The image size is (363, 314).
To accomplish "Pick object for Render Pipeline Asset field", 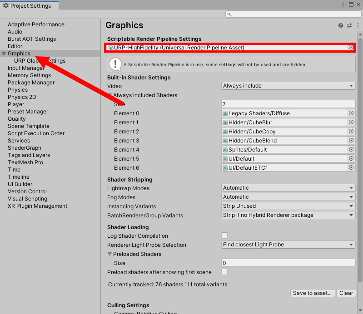I will 351,47.
